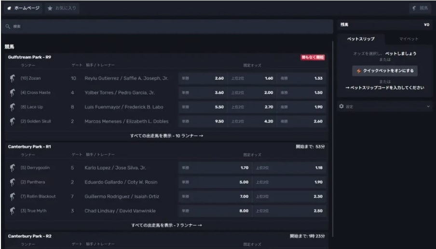The image size is (436, 249).
Task: Select Golden Skull win odds 9.50
Action: pos(203,121)
